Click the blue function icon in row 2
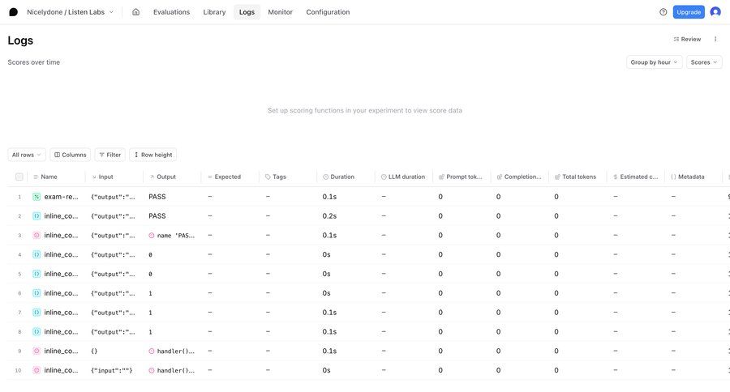 coord(36,215)
